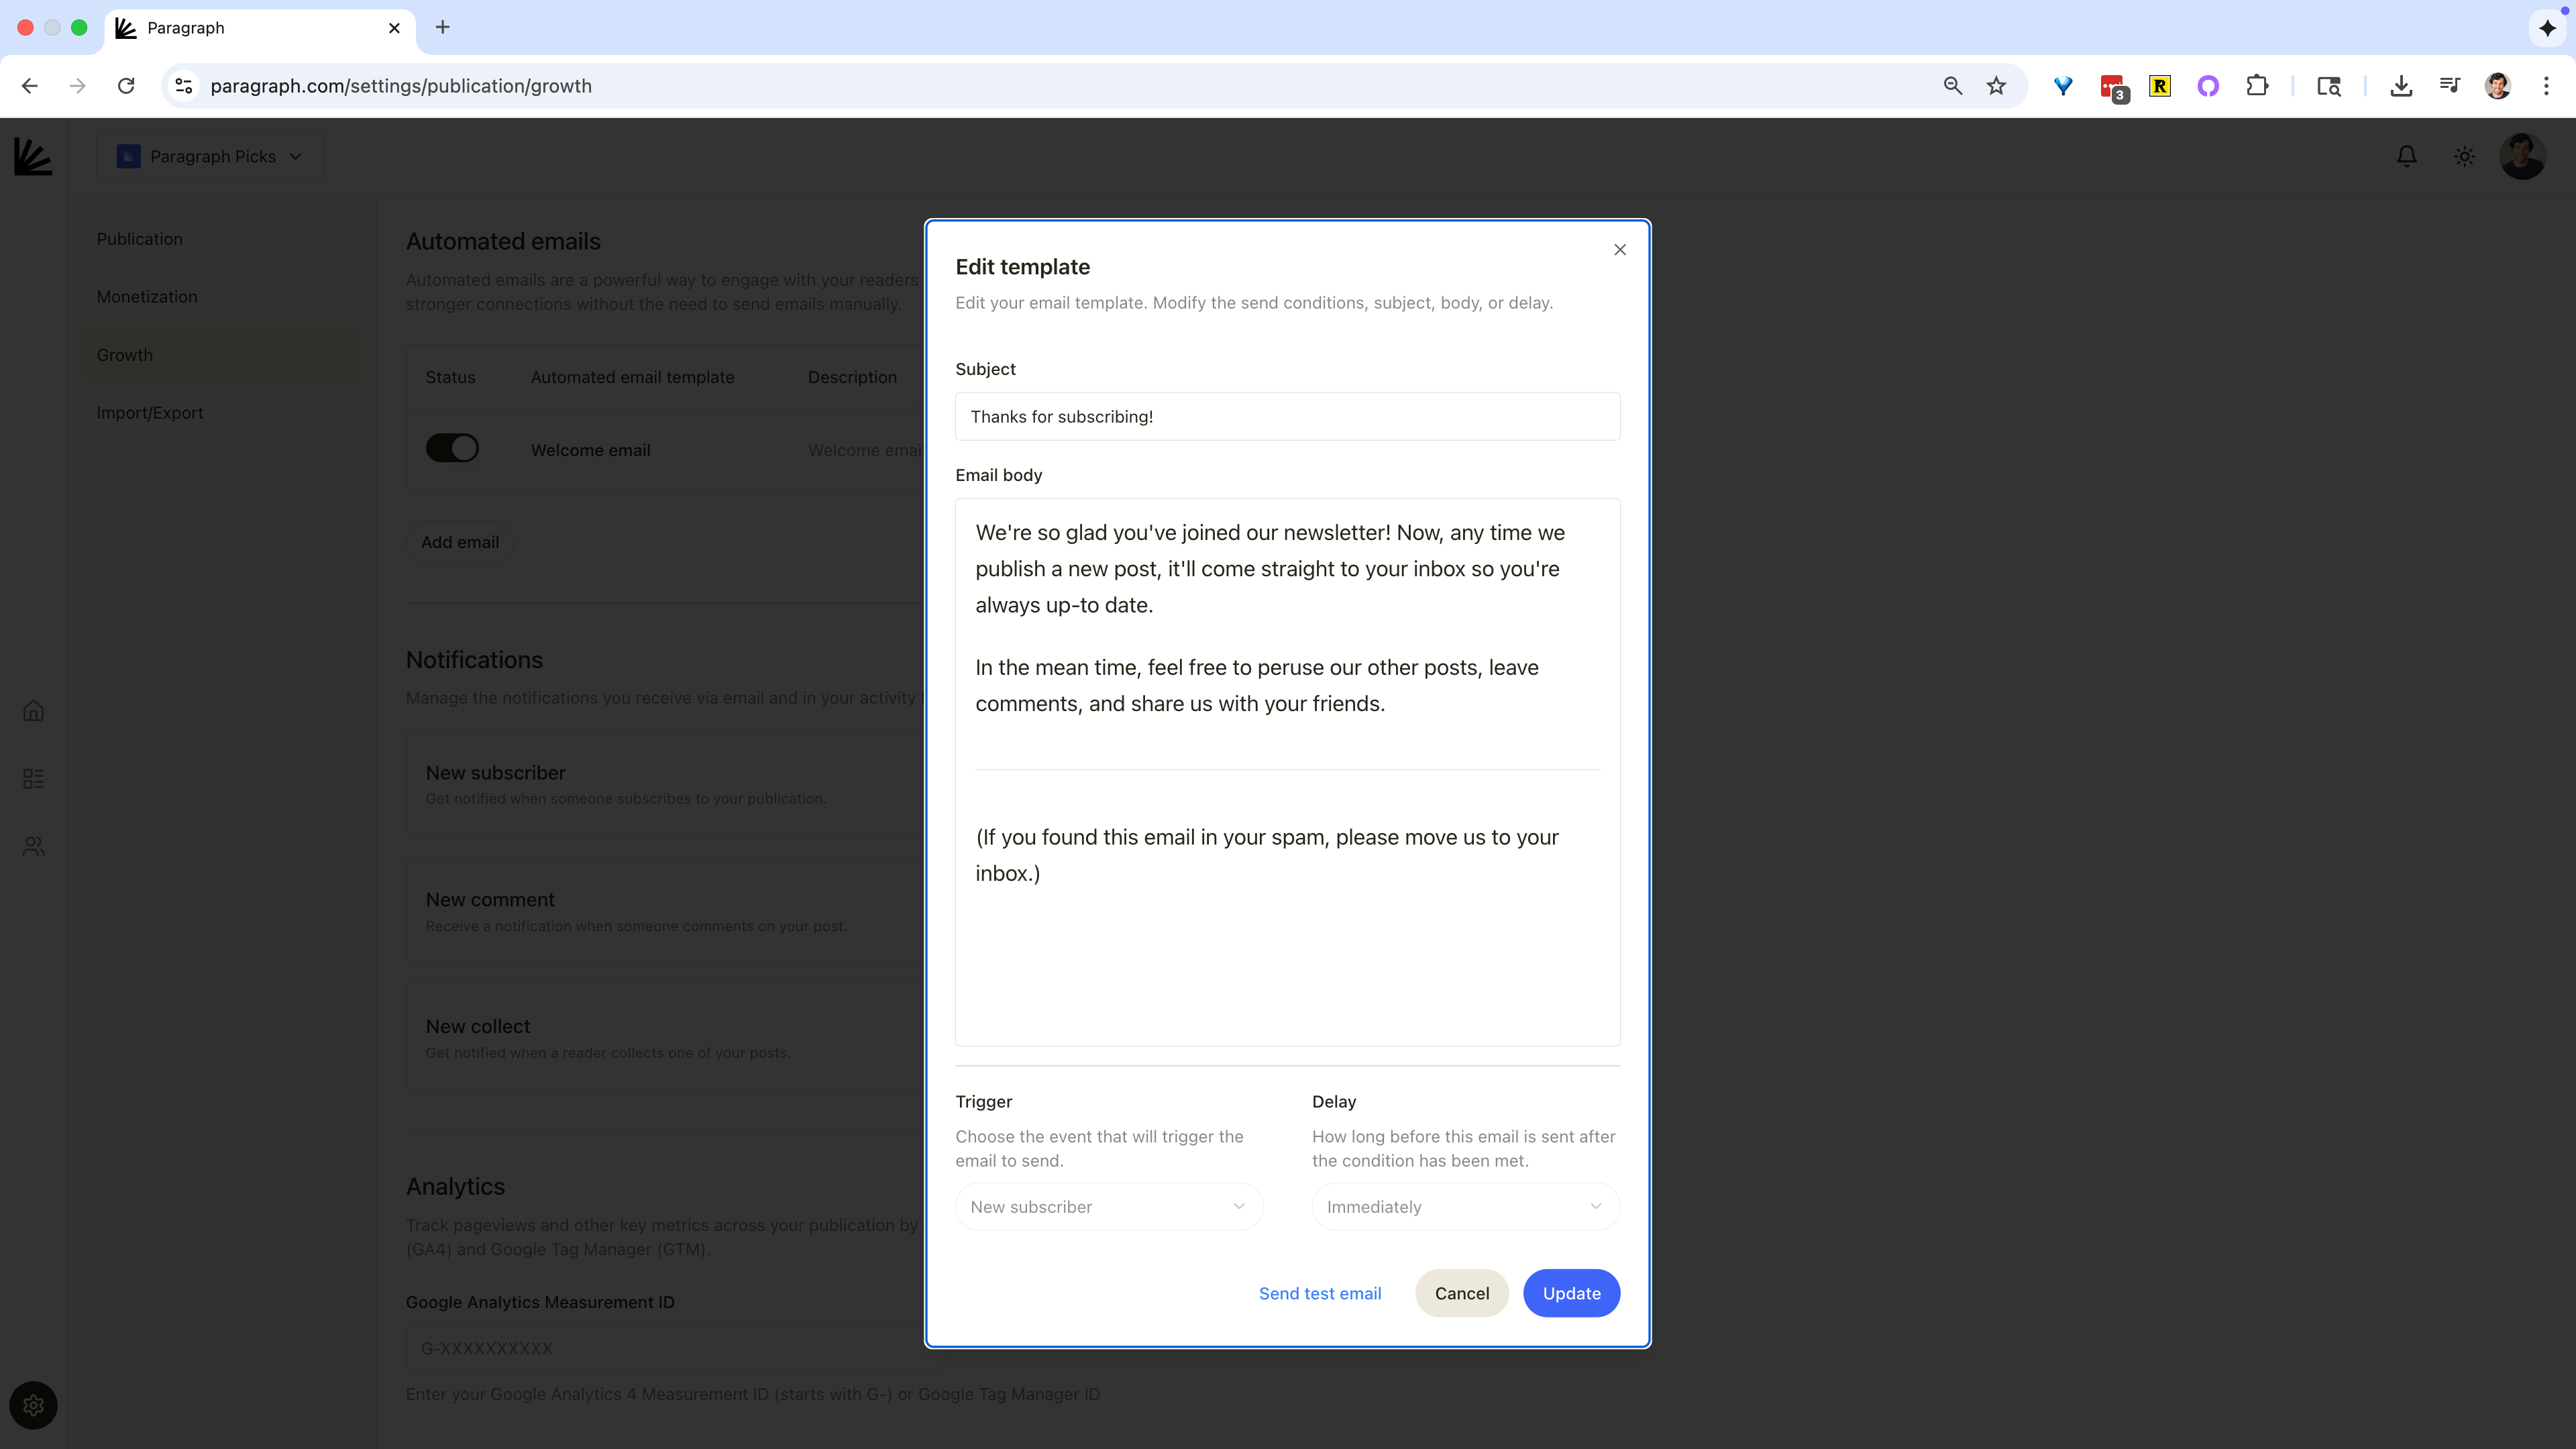
Task: Open the Import/Export settings tab
Action: pos(149,413)
